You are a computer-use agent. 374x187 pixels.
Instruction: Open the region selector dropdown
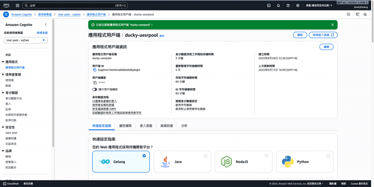pyautogui.click(x=319, y=5)
